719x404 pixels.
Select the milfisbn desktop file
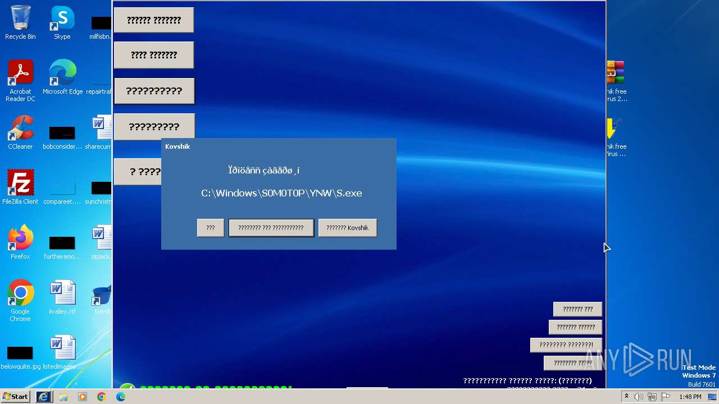coord(101,27)
